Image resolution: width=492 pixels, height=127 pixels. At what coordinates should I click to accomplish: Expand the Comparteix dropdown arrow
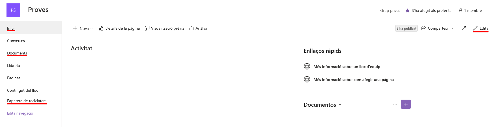click(452, 28)
